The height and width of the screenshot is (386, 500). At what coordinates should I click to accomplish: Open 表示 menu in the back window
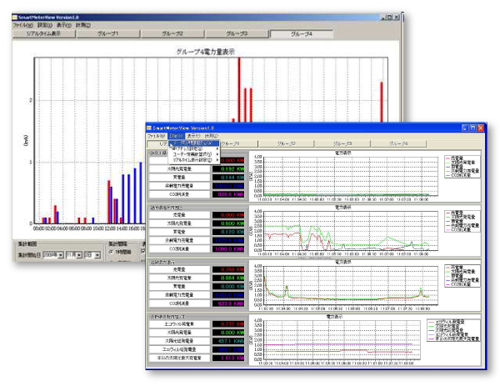tap(64, 25)
